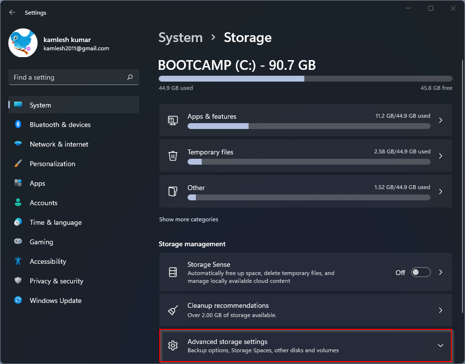Click the Network & internet wifi icon
Screen dimensions: 465x364
tap(18, 144)
